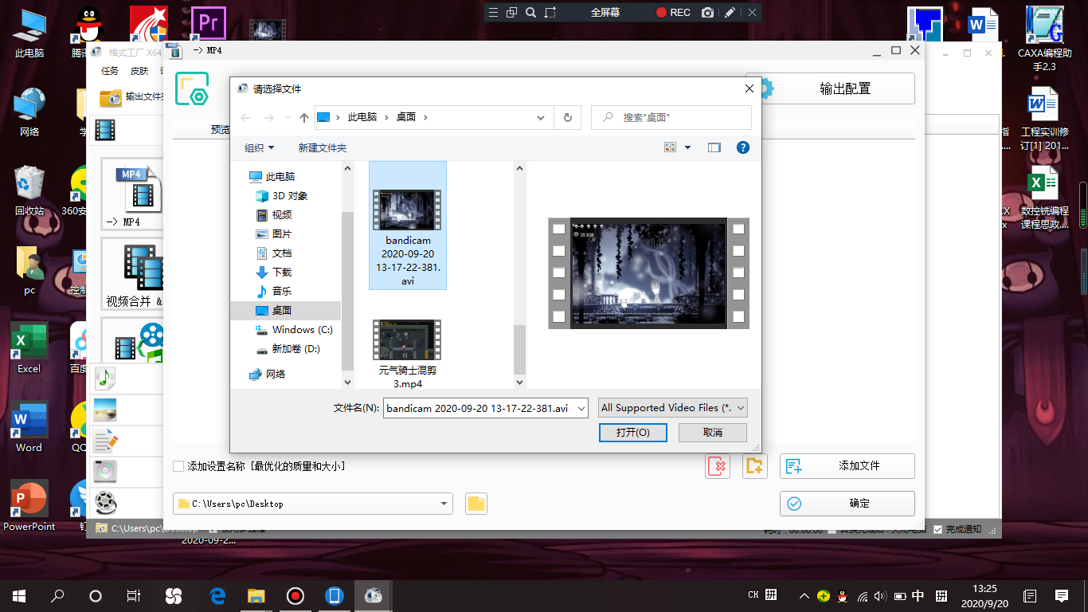Click the 输出配置 button
1088x612 pixels.
(x=830, y=88)
